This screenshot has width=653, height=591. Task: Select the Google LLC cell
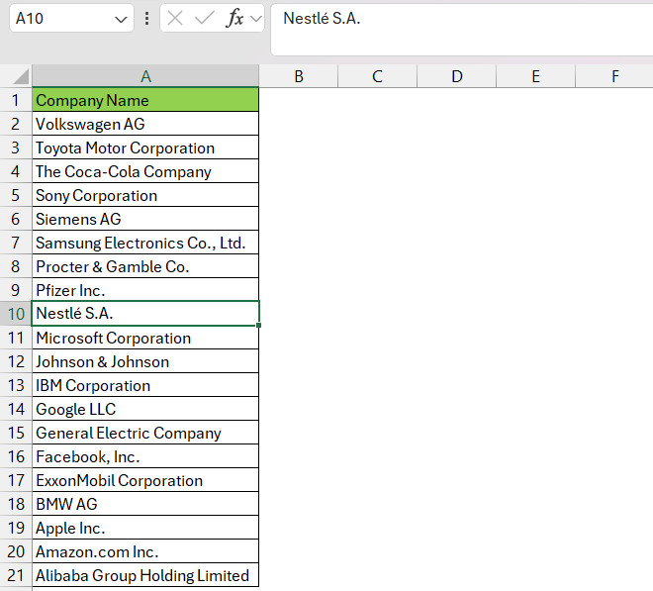tap(145, 409)
